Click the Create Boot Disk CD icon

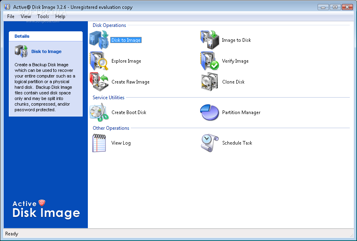pos(99,112)
